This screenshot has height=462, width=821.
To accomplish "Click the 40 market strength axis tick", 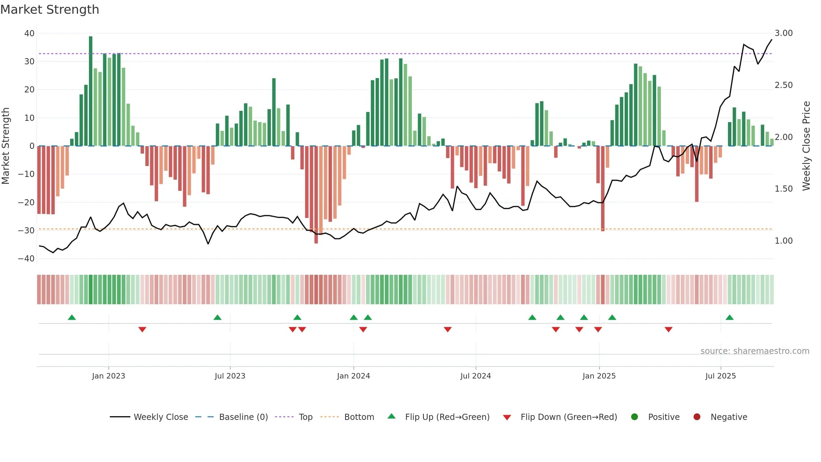I will pyautogui.click(x=29, y=33).
